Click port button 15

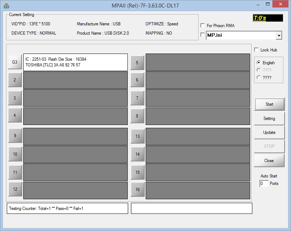[x=137, y=172]
